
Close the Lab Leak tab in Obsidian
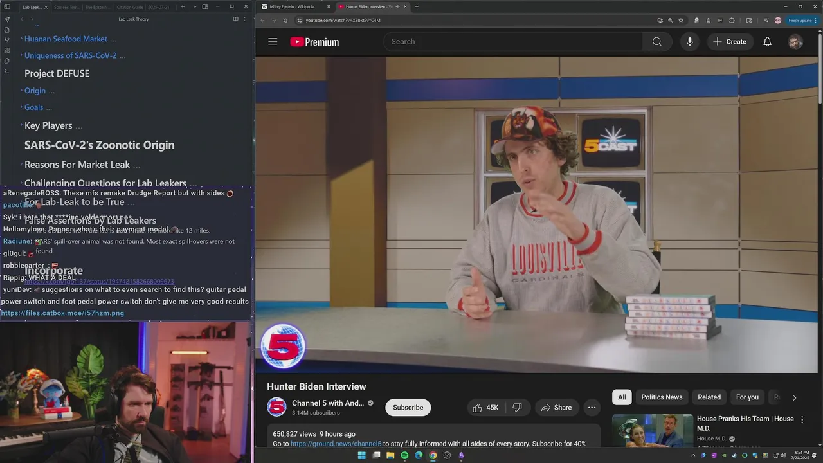[46, 7]
